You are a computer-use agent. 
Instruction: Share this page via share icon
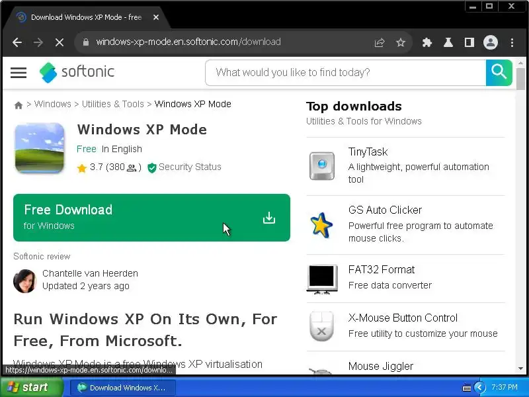(x=380, y=42)
